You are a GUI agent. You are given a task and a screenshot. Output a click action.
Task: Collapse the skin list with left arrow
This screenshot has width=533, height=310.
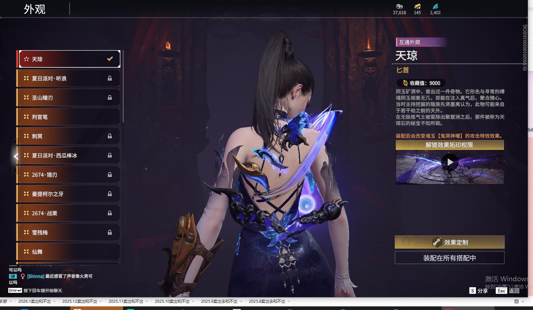pyautogui.click(x=16, y=156)
